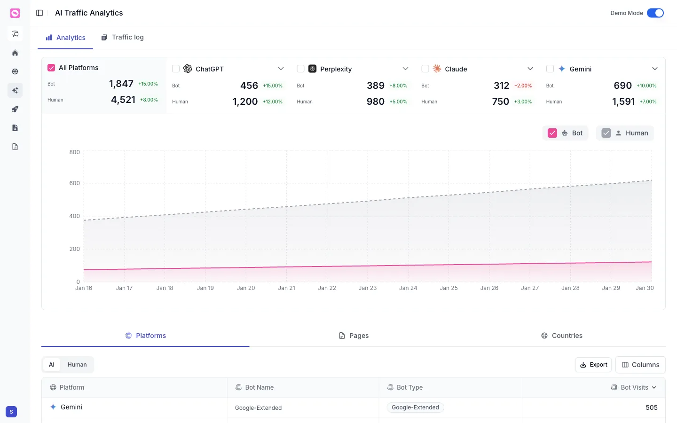677x423 pixels.
Task: Expand the Gemini card chevron
Action: point(655,69)
